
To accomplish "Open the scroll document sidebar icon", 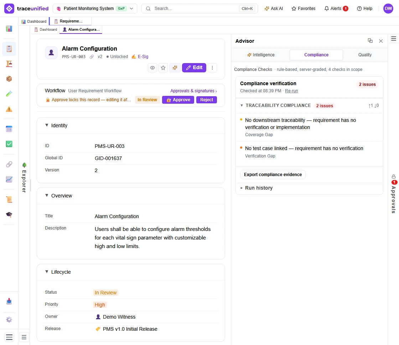I will (x=9, y=199).
